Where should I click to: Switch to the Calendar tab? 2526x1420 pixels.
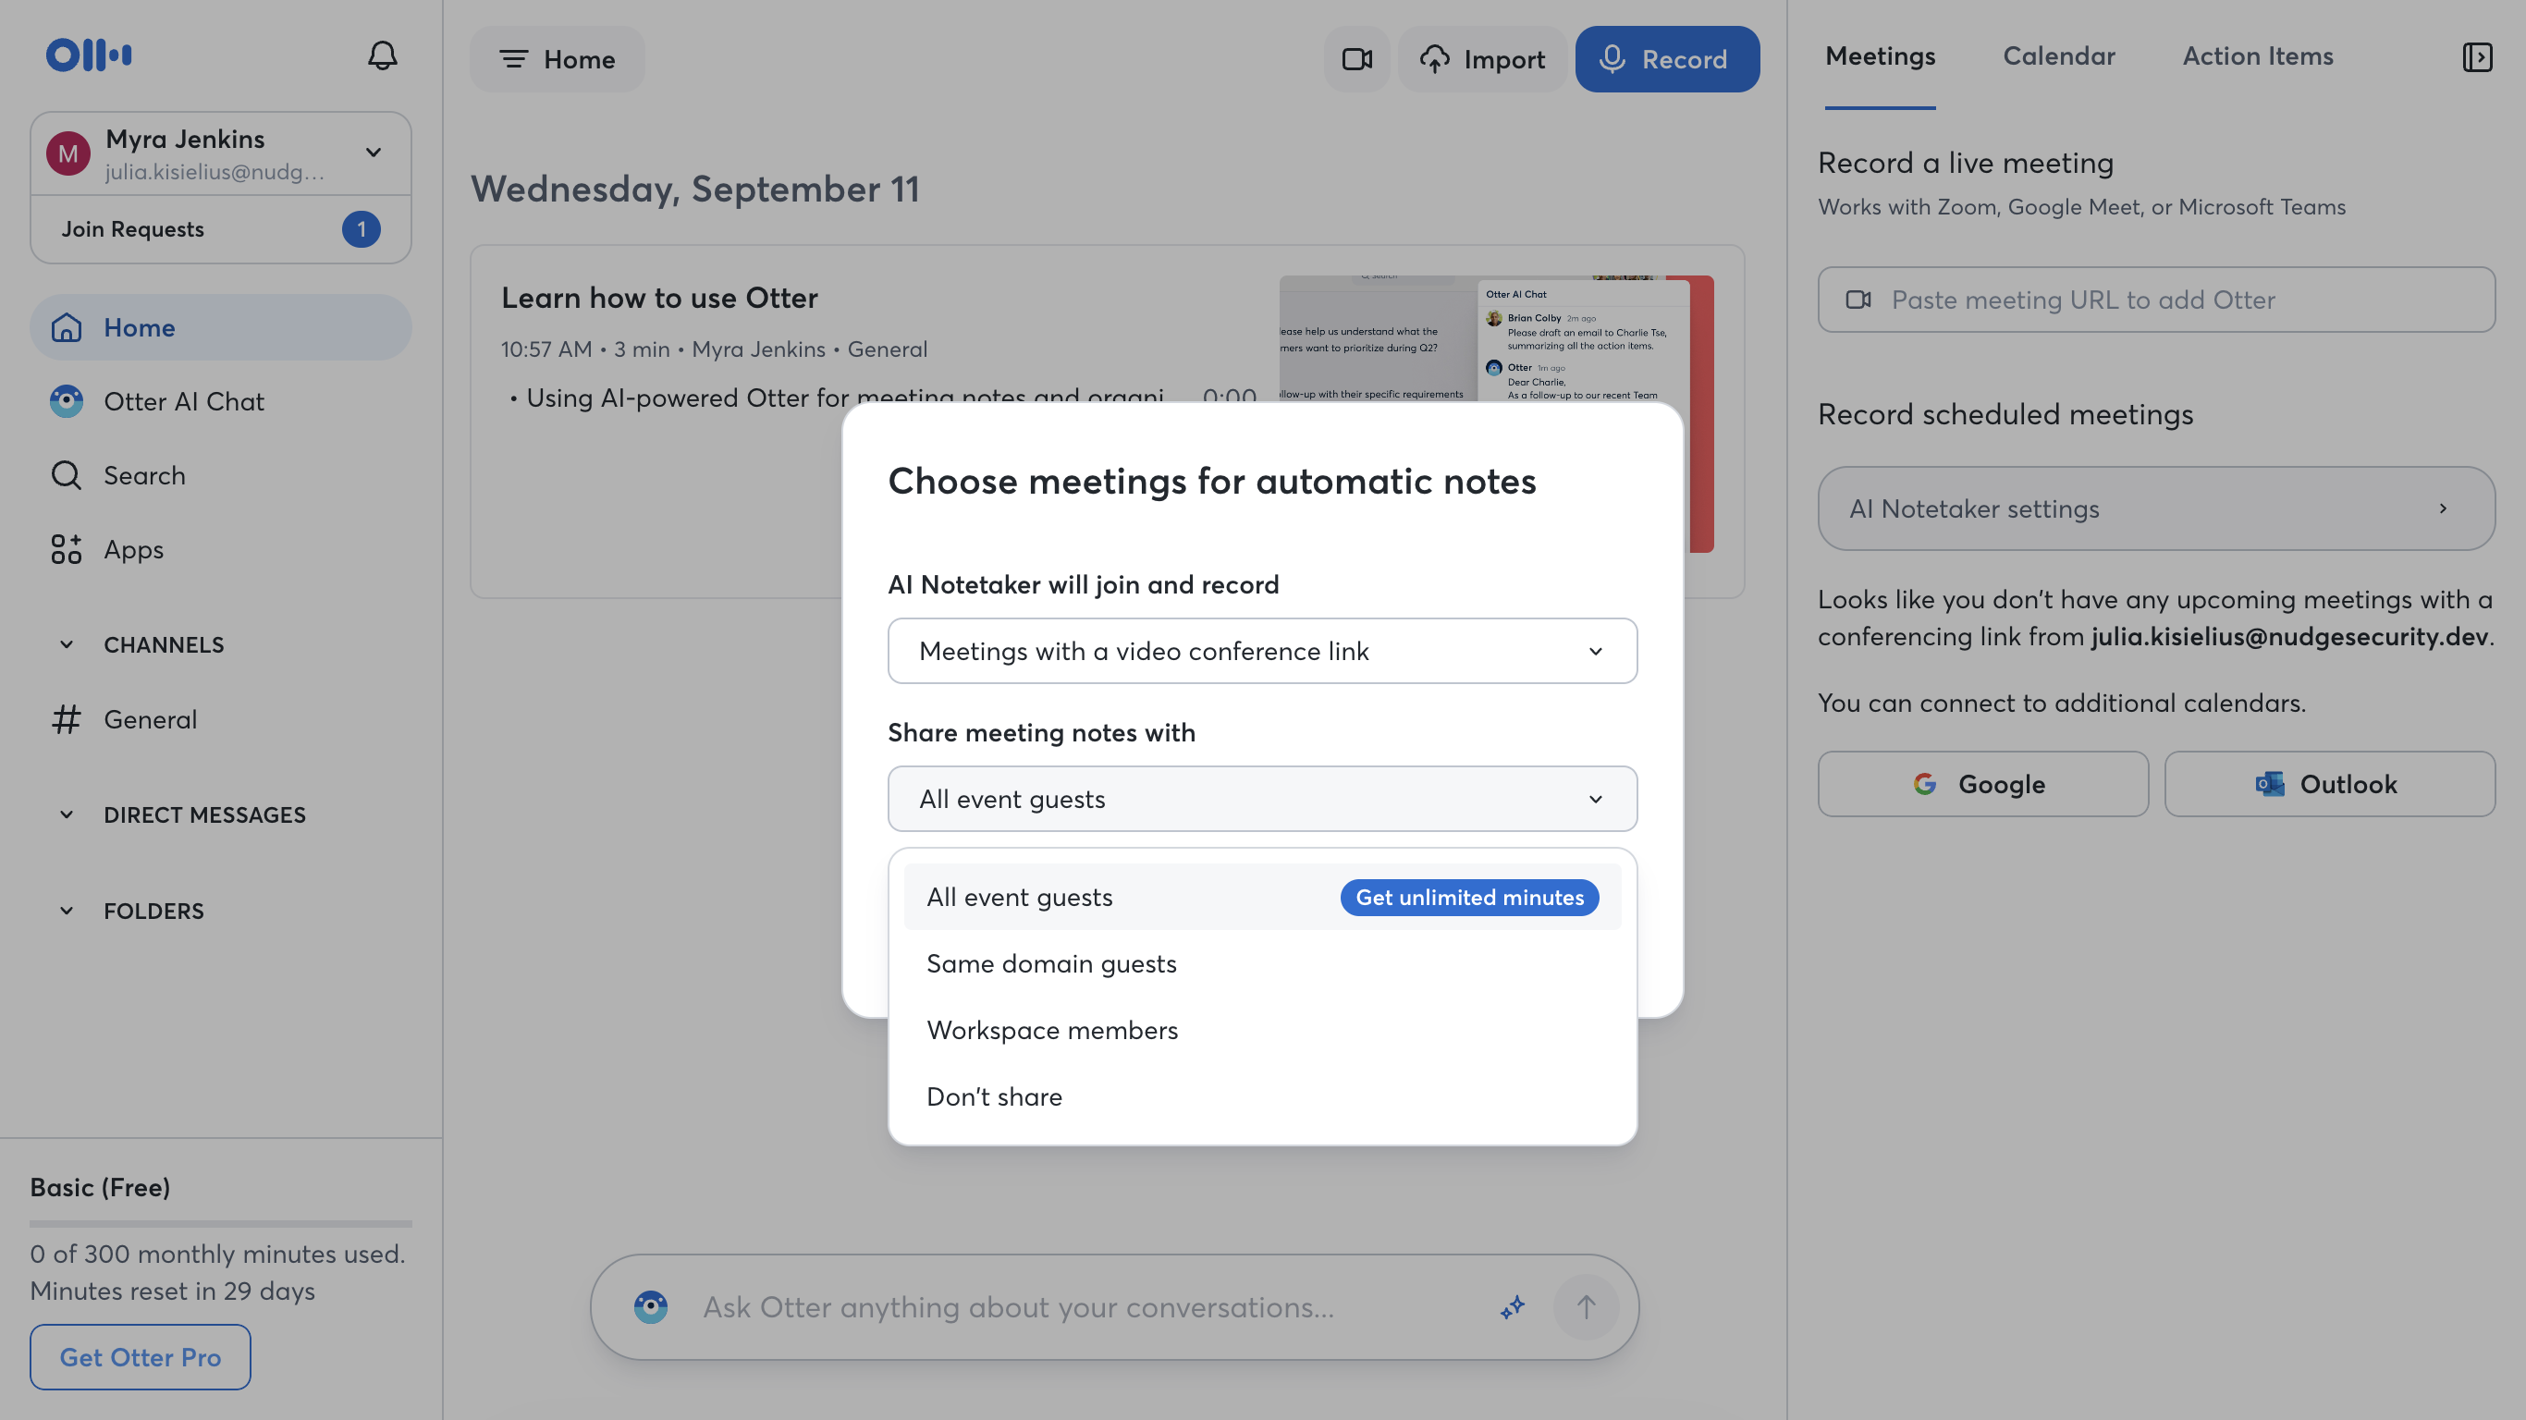[2058, 55]
